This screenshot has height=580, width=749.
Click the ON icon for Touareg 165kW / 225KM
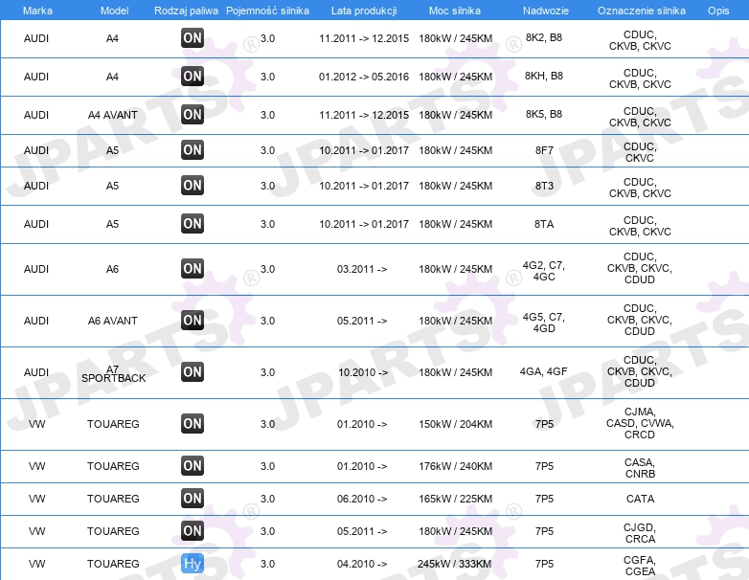tap(193, 498)
